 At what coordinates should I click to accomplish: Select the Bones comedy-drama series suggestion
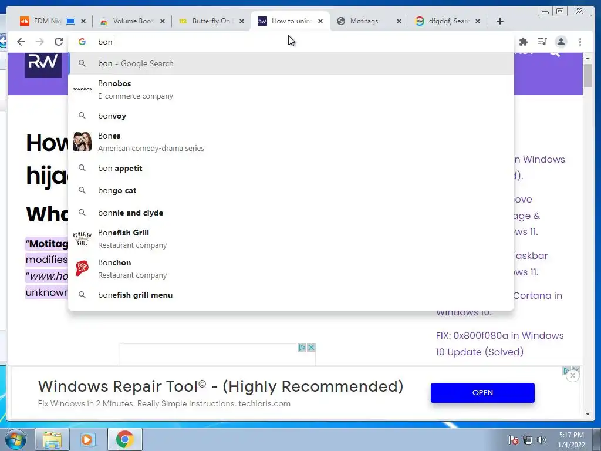click(x=291, y=142)
